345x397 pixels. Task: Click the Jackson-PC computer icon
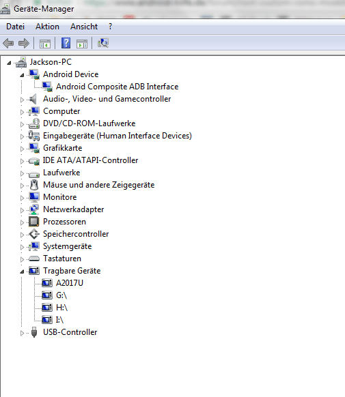pyautogui.click(x=21, y=62)
